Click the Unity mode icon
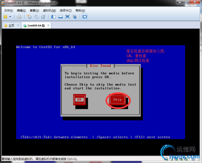The width and height of the screenshot is (202, 163). coord(75,17)
